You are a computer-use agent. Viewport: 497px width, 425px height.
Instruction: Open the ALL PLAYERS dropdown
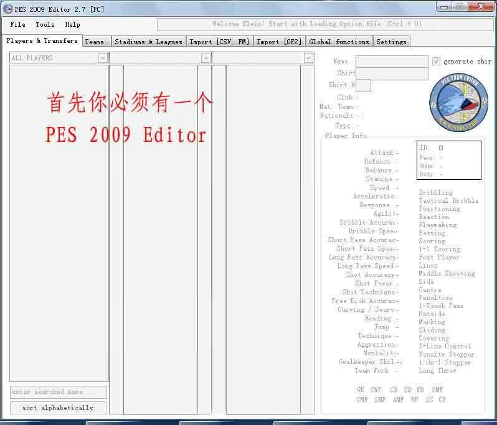103,58
